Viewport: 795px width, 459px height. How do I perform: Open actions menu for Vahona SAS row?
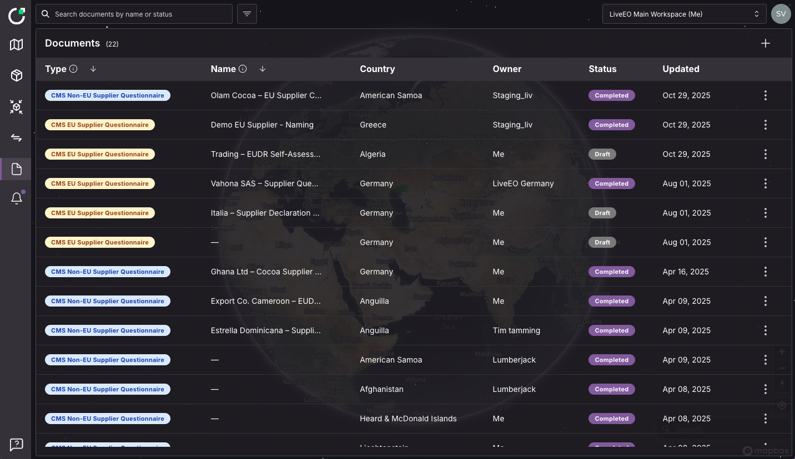[765, 183]
